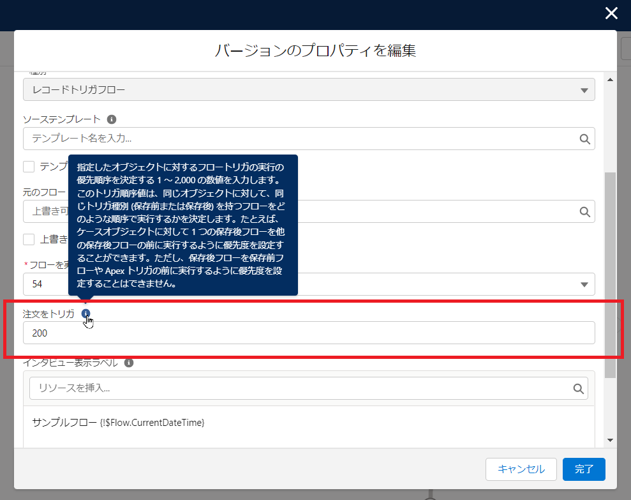The image size is (631, 500).
Task: Confirm with the 完了 button
Action: pyautogui.click(x=584, y=469)
